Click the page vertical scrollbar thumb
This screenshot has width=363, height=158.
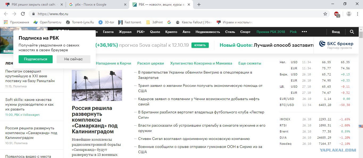click(x=361, y=35)
